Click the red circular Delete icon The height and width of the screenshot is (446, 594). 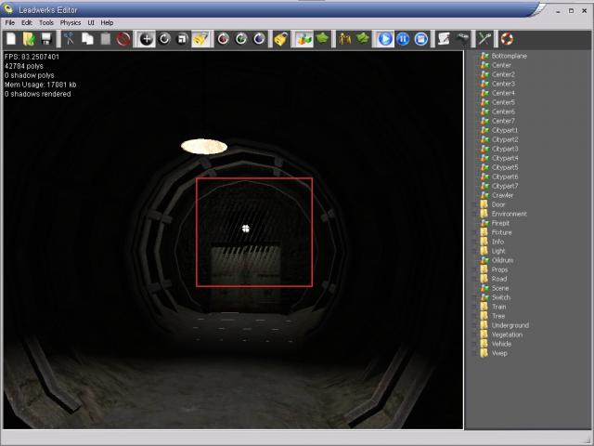pos(123,39)
